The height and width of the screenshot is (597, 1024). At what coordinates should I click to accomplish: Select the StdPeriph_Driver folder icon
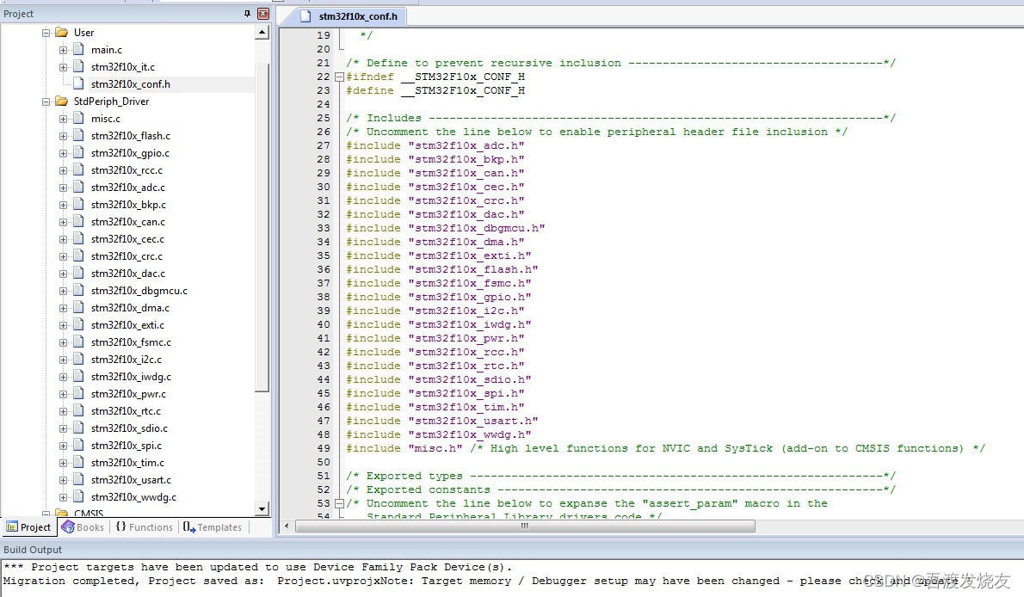tap(62, 102)
